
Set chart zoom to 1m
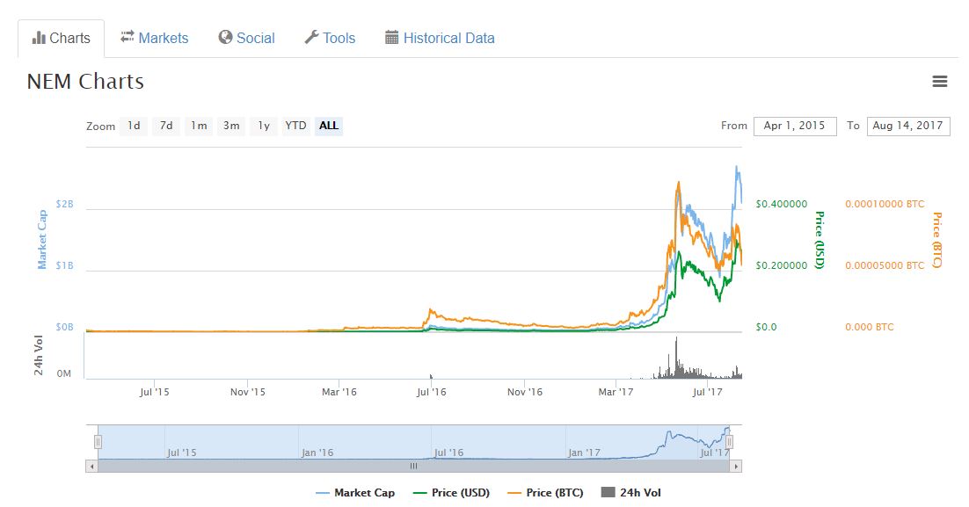pos(199,126)
